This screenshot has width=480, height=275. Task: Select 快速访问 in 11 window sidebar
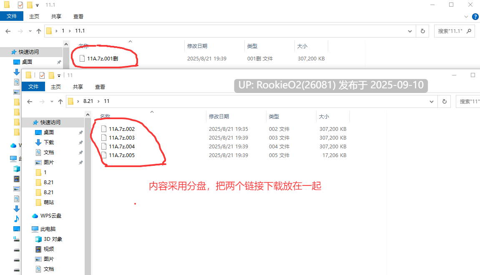click(50, 122)
